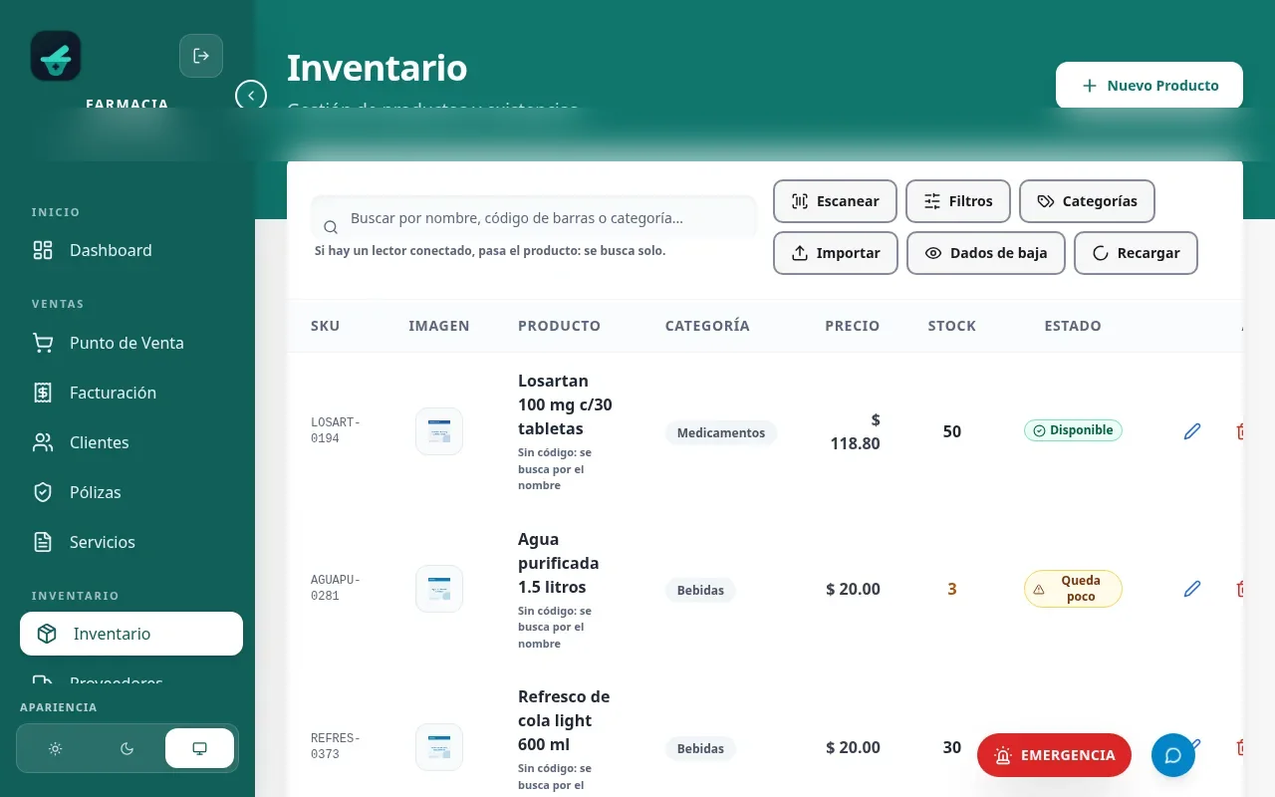Open the Refresco de cola image thumbnail

439,747
